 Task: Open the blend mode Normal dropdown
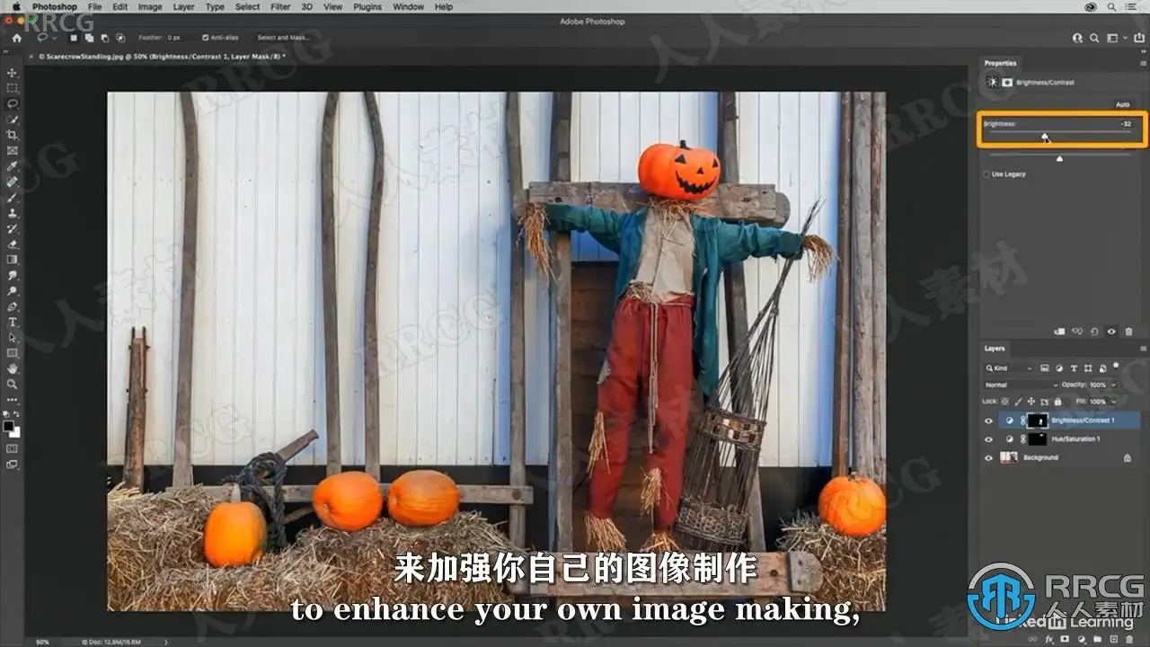1022,385
